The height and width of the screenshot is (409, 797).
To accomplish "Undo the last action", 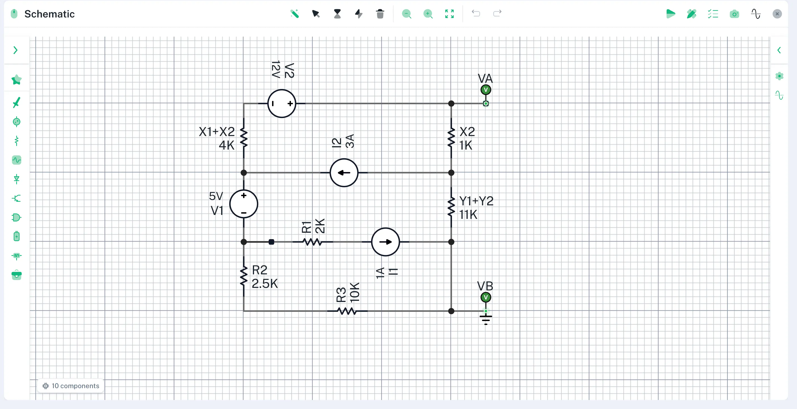I will [476, 14].
